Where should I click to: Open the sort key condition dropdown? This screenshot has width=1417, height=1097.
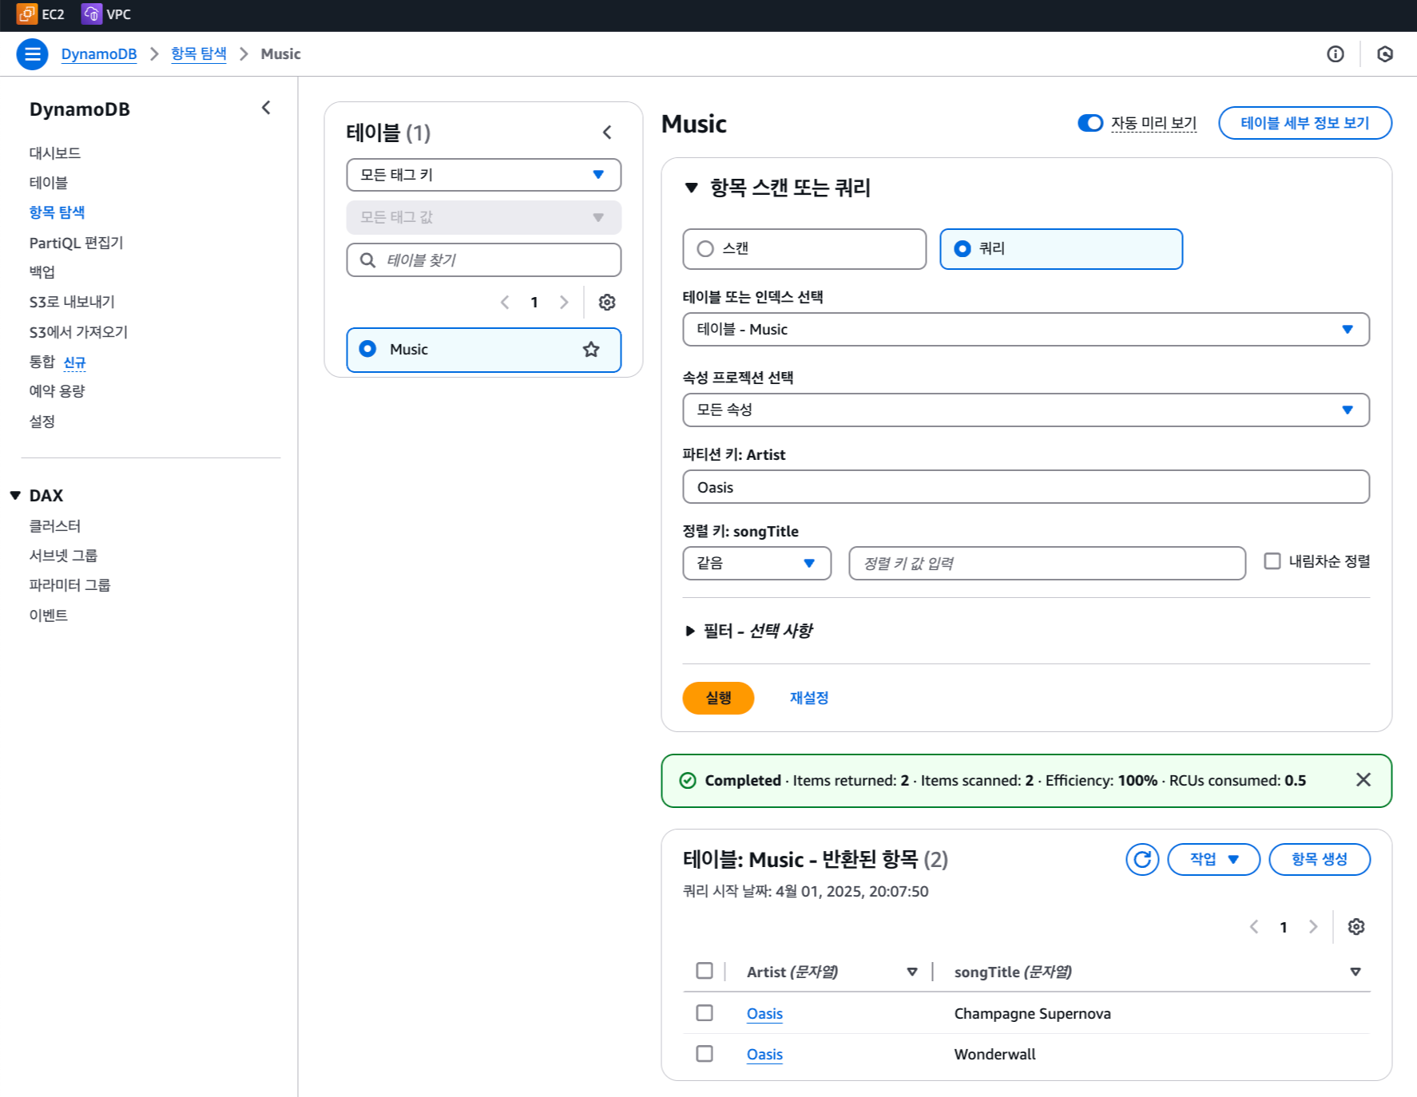point(757,564)
